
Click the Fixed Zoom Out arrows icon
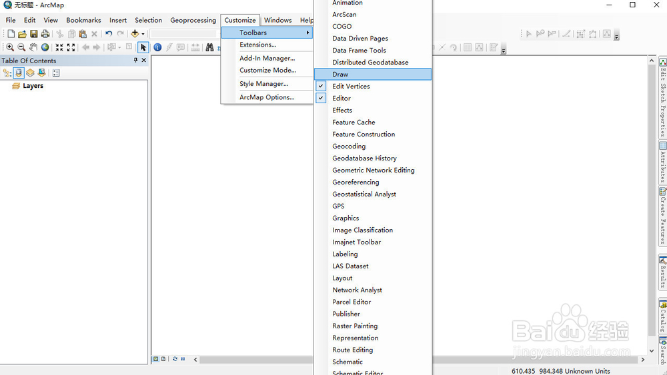pos(71,47)
